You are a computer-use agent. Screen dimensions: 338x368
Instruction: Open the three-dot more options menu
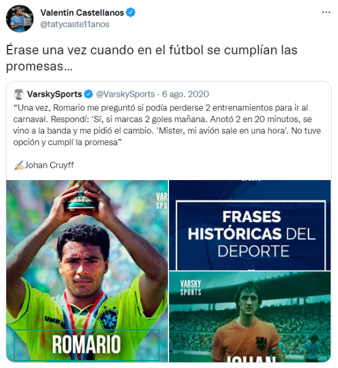(326, 12)
